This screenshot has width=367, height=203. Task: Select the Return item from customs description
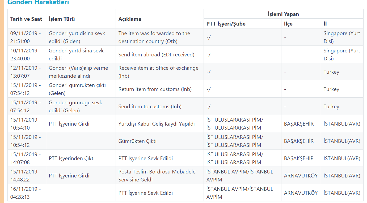pos(155,89)
